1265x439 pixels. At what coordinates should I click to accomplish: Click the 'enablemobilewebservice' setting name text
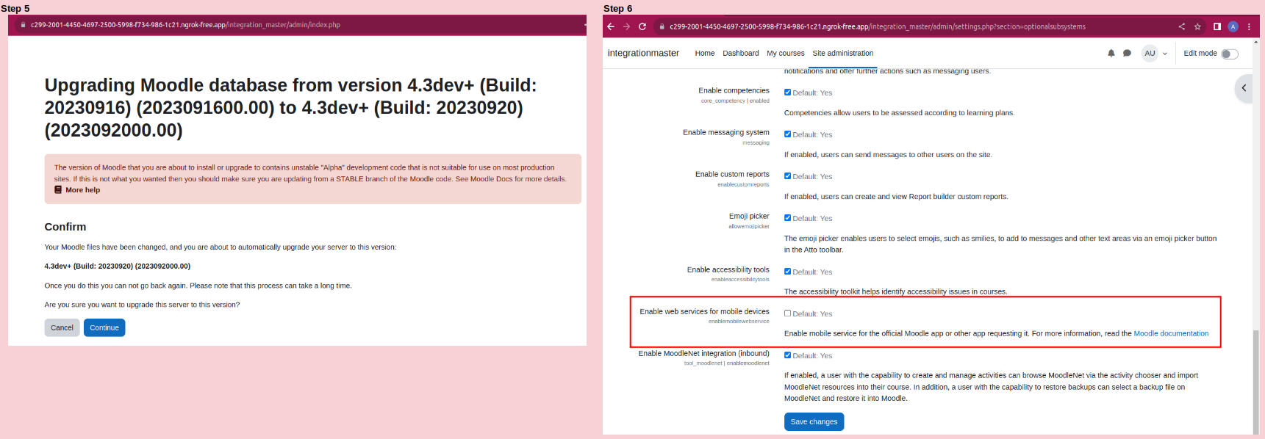tap(739, 321)
